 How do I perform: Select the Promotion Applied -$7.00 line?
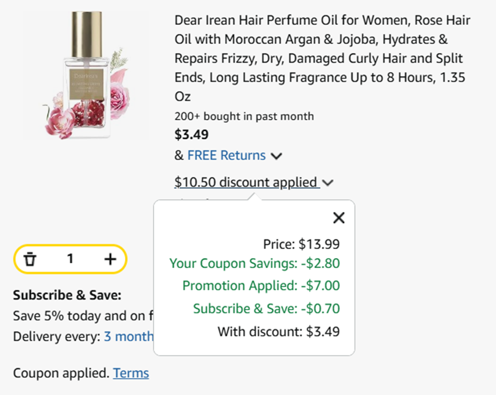click(x=261, y=286)
